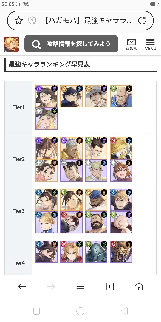161x322 pixels.
Task: Open the MENU hamburger icon
Action: 150,44
